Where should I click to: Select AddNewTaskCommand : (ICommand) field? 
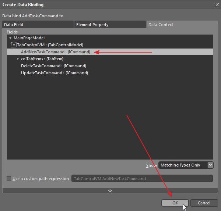110,52
